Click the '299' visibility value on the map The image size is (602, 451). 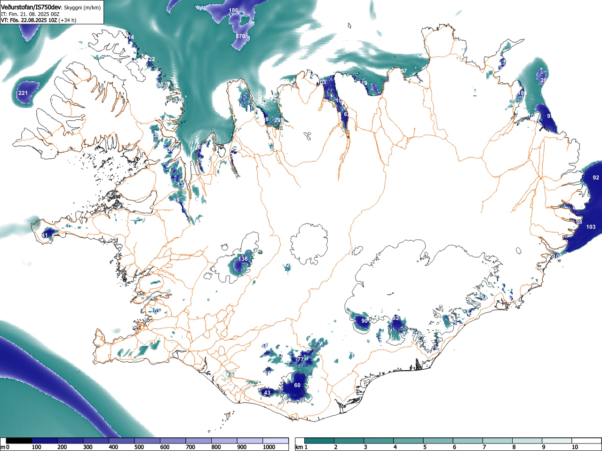278,120
